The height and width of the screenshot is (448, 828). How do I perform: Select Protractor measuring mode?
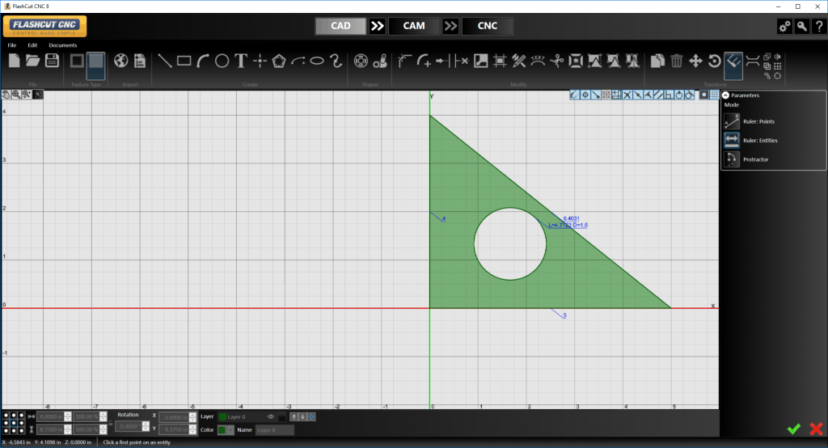[x=732, y=159]
